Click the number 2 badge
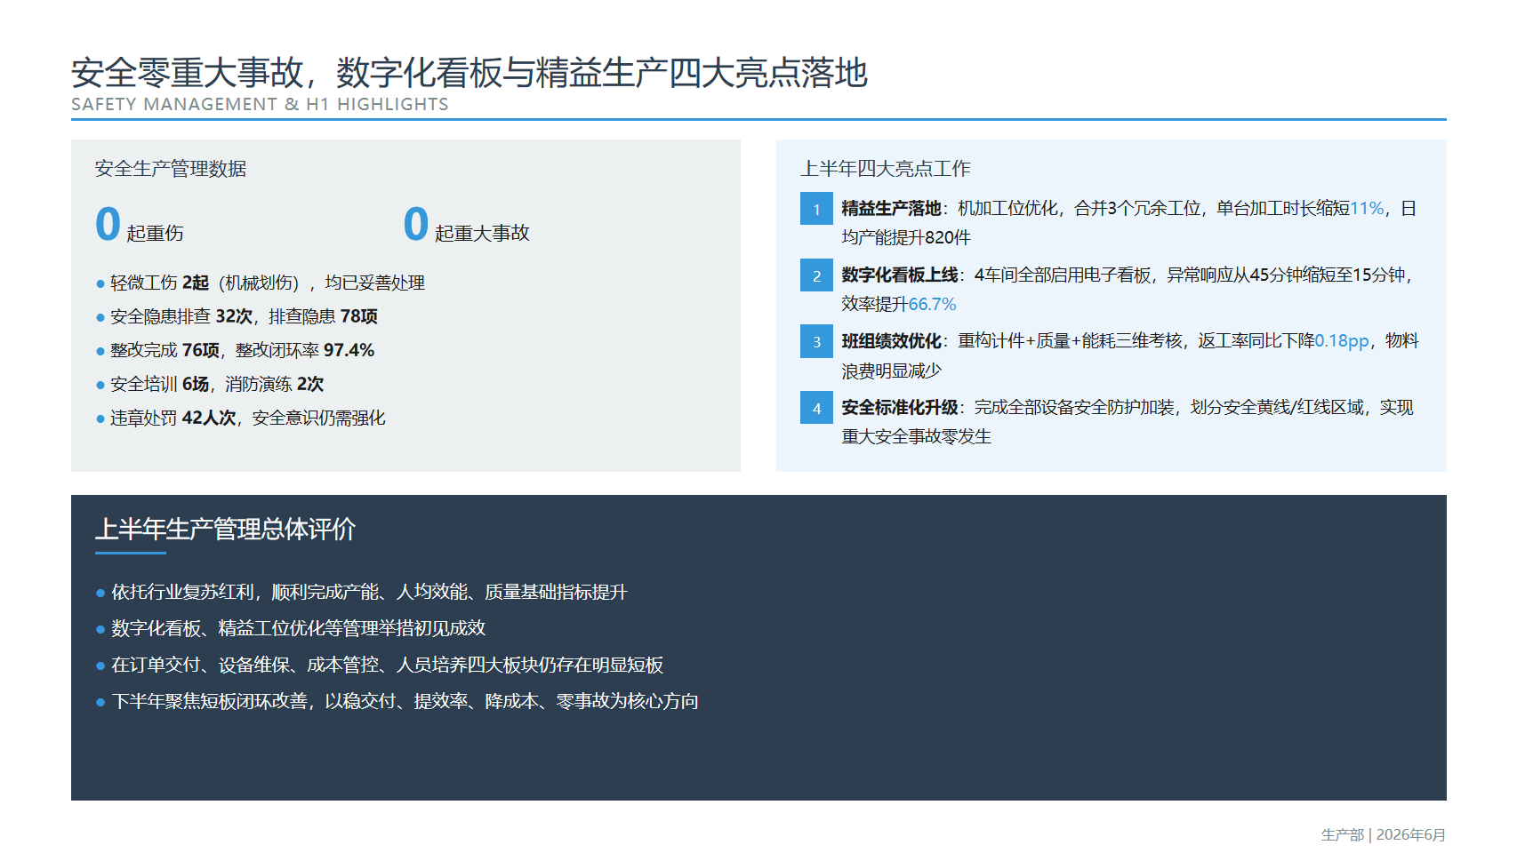The height and width of the screenshot is (853, 1517). click(816, 275)
